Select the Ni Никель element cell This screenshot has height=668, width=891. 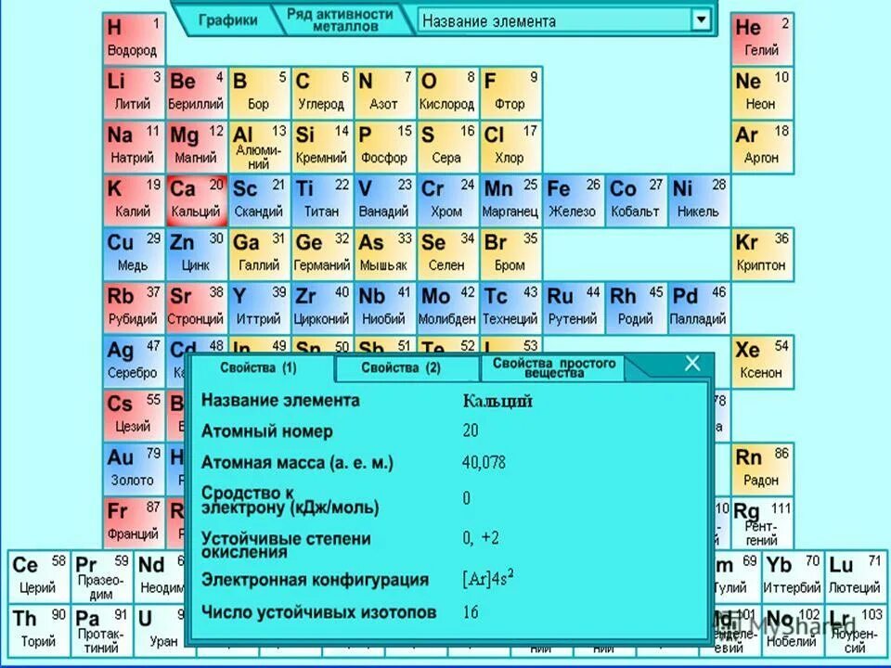[x=699, y=200]
